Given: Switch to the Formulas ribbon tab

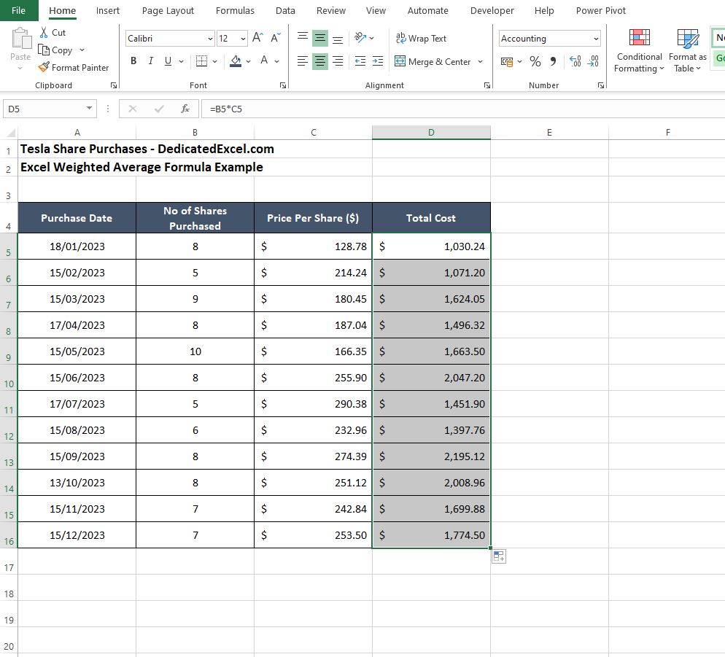Looking at the screenshot, I should [x=235, y=11].
